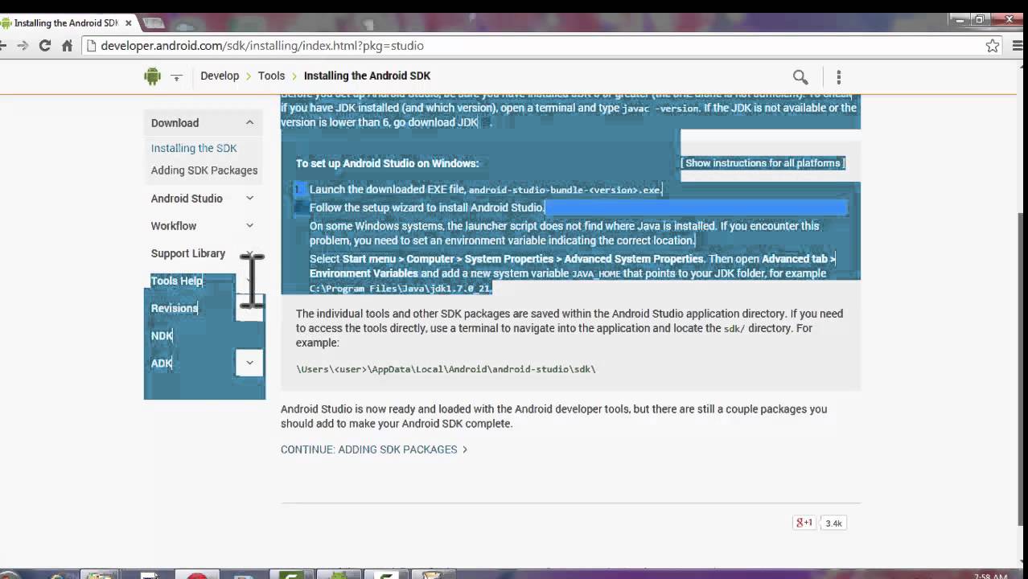Open the Revisions sidebar item

point(175,308)
